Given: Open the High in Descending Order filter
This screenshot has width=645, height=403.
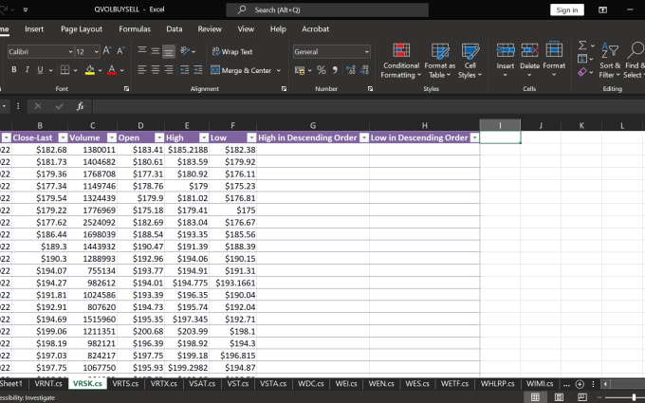Looking at the screenshot, I should 364,137.
